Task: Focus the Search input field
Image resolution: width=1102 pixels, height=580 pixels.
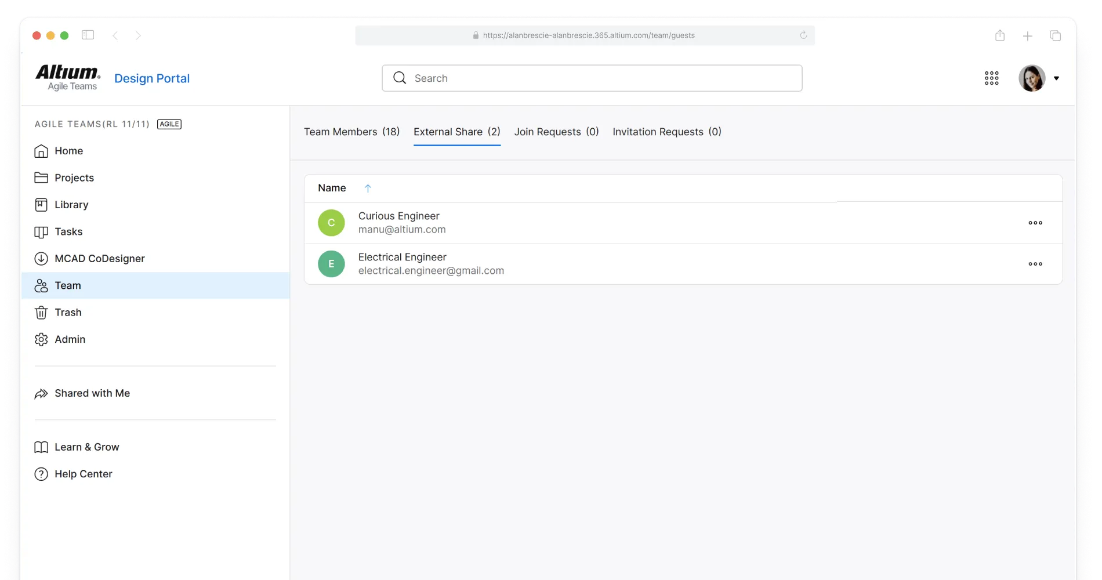Action: coord(592,78)
